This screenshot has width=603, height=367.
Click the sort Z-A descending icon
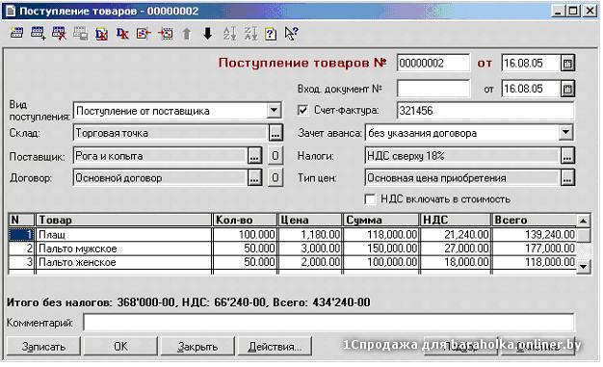(250, 34)
